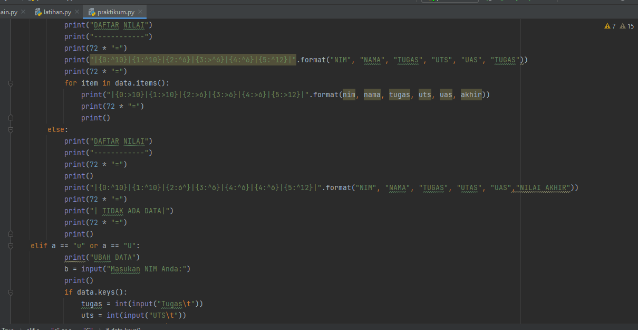Click the 'tugas = int(input("Tugas\t"))' line
The height and width of the screenshot is (330, 638).
pos(142,304)
